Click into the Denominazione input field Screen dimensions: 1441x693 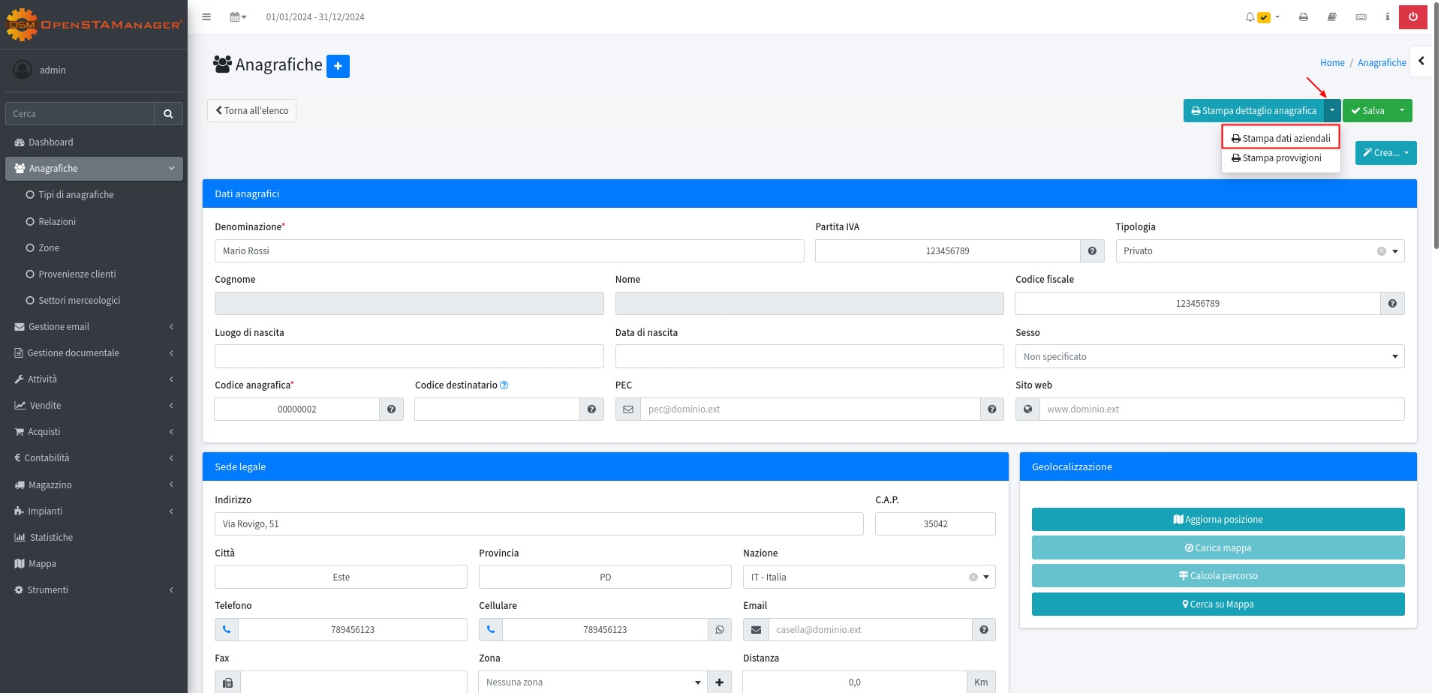click(509, 251)
